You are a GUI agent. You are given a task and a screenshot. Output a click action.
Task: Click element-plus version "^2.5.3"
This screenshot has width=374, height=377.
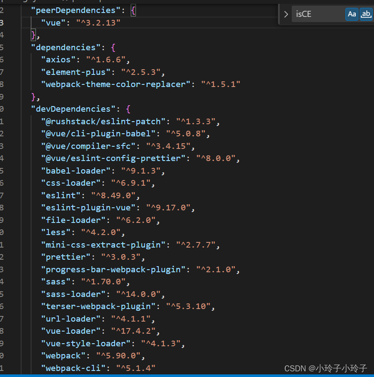(141, 72)
